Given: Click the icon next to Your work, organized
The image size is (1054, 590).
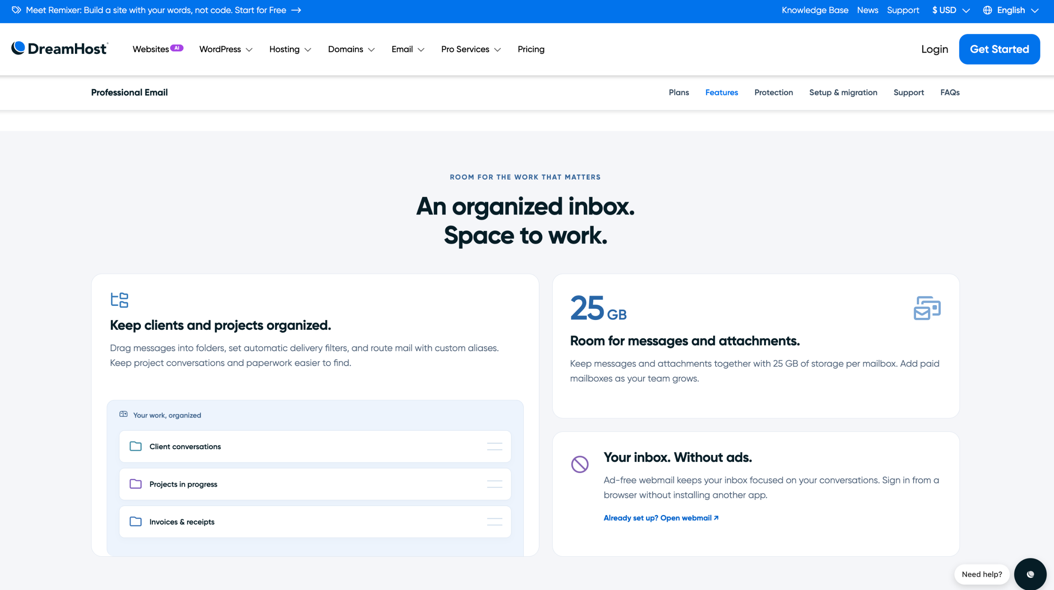Looking at the screenshot, I should tap(124, 414).
